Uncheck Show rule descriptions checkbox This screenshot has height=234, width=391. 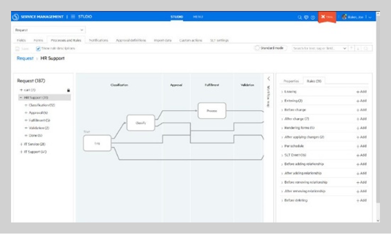[x=38, y=49]
